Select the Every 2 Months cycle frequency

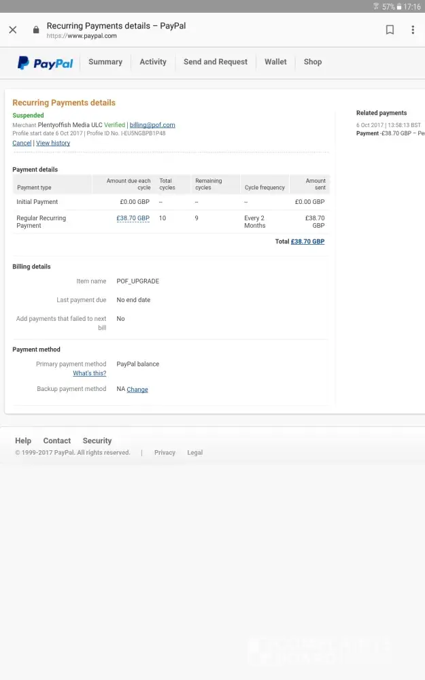tap(254, 222)
